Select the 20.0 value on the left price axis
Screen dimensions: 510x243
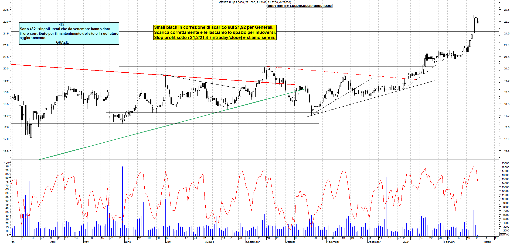(6, 68)
